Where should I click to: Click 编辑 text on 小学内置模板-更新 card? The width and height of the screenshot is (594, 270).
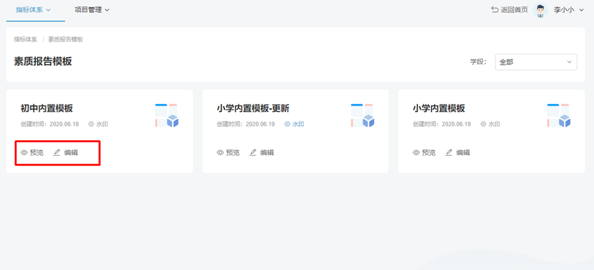click(x=267, y=153)
